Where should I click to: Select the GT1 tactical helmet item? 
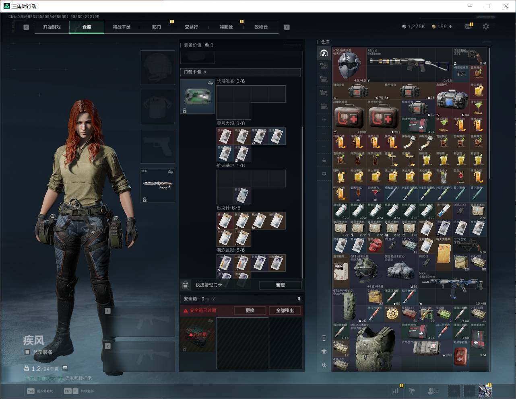tap(366, 271)
